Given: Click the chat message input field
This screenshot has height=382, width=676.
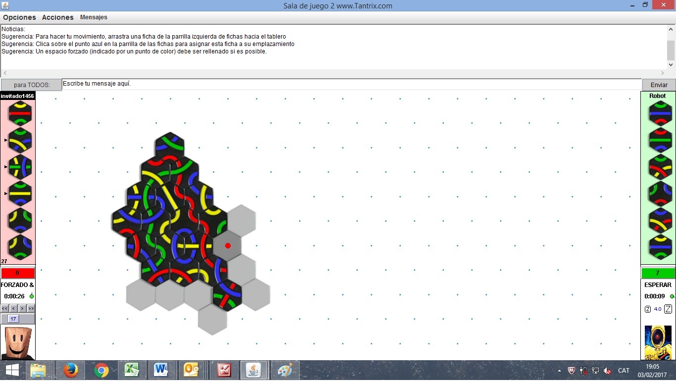Looking at the screenshot, I should coord(351,84).
